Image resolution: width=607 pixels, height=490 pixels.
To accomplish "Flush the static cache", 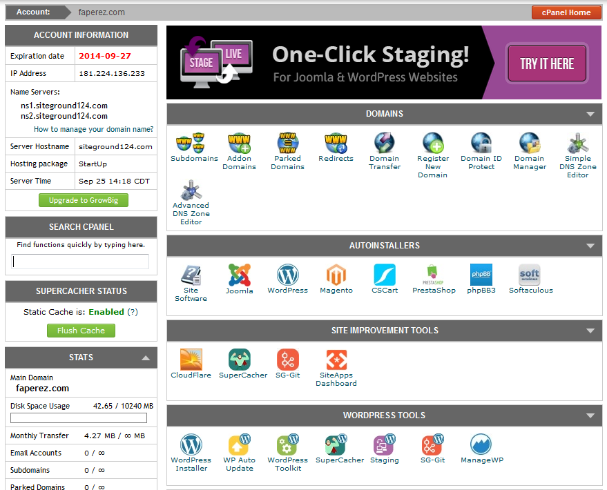I will click(81, 331).
